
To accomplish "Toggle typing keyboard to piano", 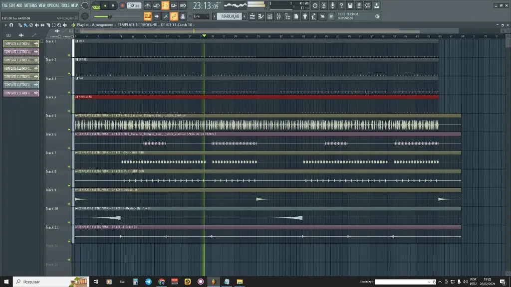I will [x=148, y=16].
